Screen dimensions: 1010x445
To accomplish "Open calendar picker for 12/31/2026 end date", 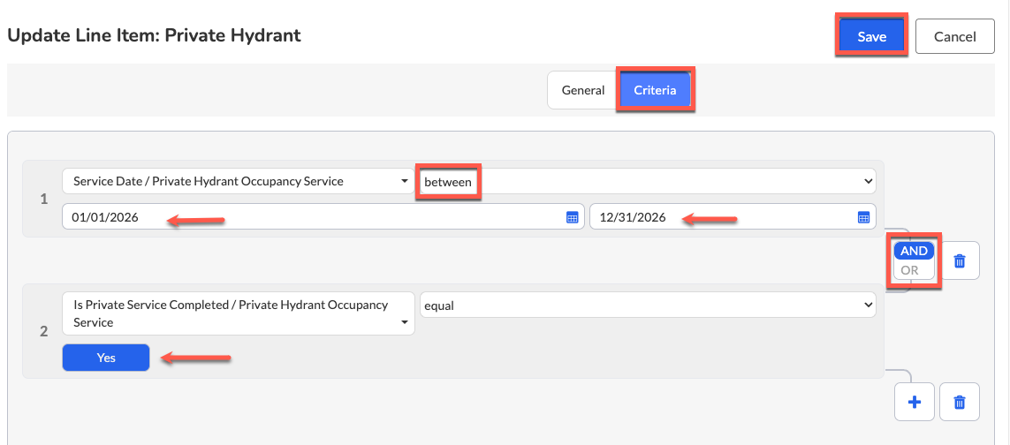I will tap(864, 218).
